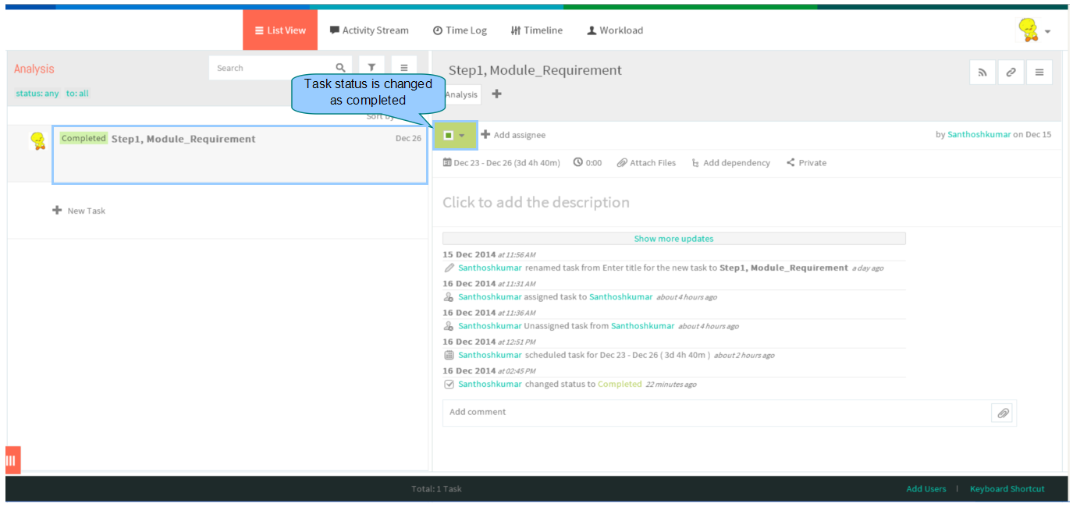Viewport: 1073px width, 507px height.
Task: Open task menu hamburger icon
Action: coord(1039,73)
